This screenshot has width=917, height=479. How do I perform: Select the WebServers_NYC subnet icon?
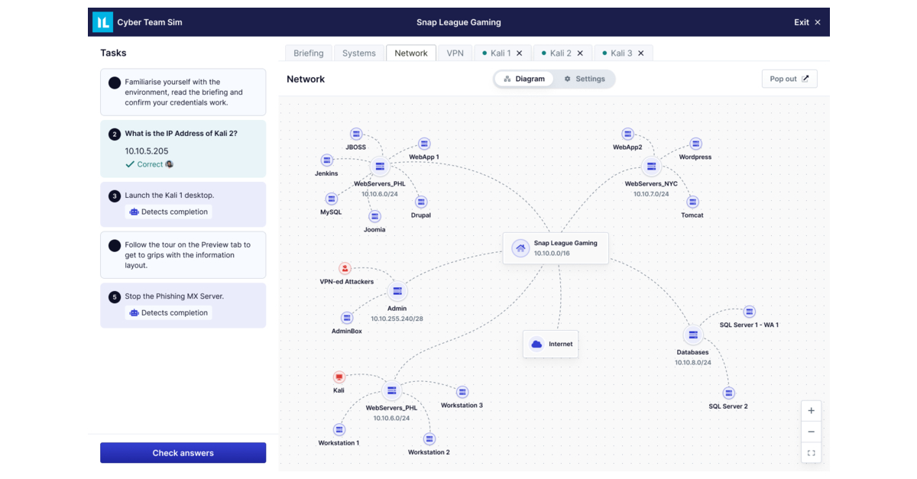[650, 166]
